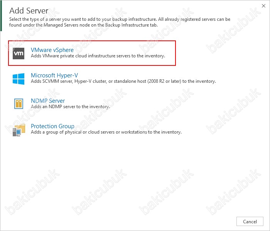The height and width of the screenshot is (231, 270).
Task: Click "Adds an NDMP server to the inventory" text
Action: pyautogui.click(x=70, y=107)
